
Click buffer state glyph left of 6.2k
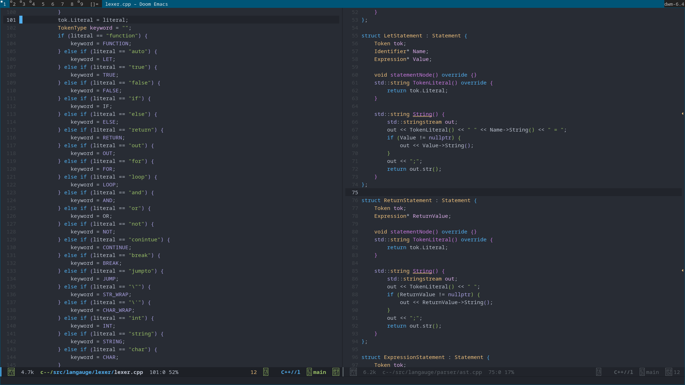(x=353, y=372)
